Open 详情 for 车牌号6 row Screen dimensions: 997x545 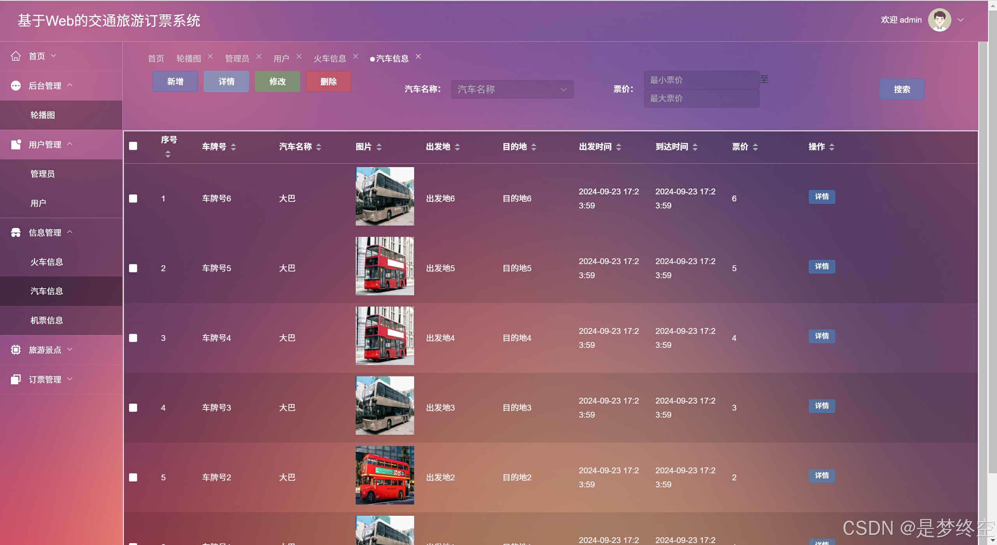pos(822,197)
